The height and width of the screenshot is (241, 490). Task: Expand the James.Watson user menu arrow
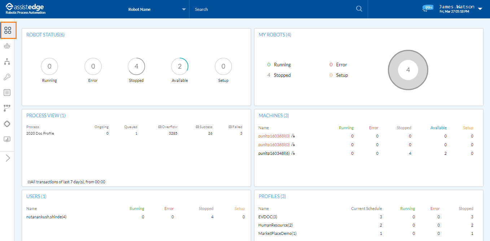click(x=480, y=9)
